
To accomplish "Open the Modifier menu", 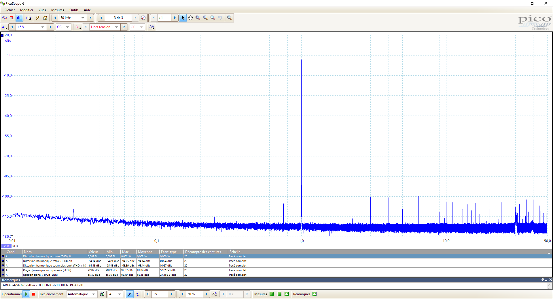I will 26,10.
